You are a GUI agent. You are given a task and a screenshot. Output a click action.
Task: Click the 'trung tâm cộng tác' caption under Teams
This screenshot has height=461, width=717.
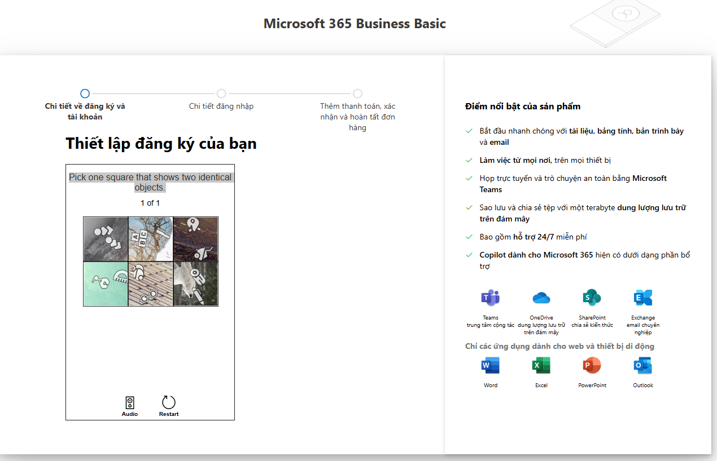(490, 325)
